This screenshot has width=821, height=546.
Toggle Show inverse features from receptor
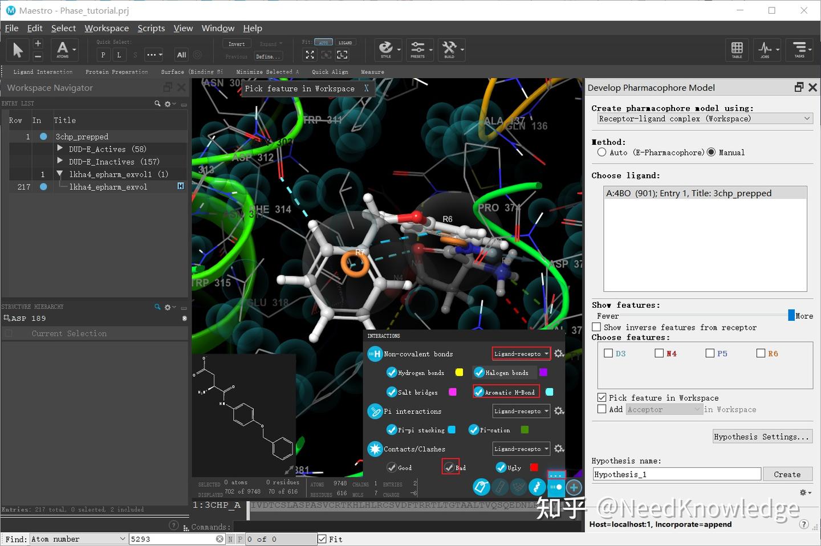pos(596,327)
